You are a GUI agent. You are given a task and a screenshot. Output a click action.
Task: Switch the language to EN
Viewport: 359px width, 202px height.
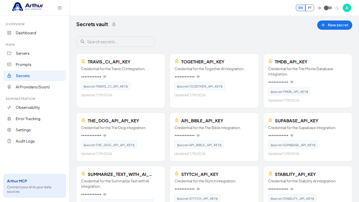pos(300,8)
